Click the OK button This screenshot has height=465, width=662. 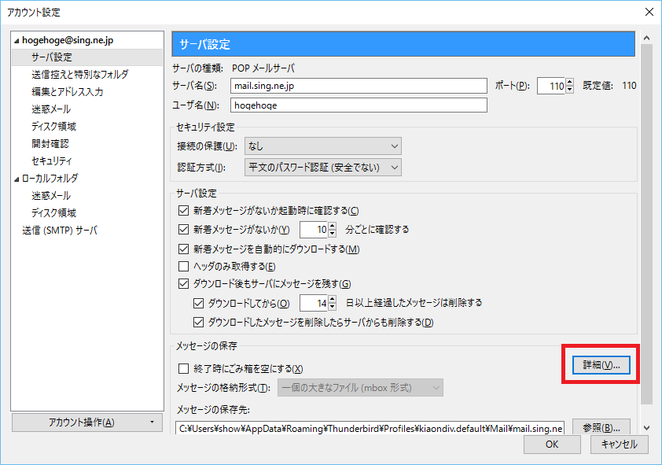pyautogui.click(x=552, y=445)
